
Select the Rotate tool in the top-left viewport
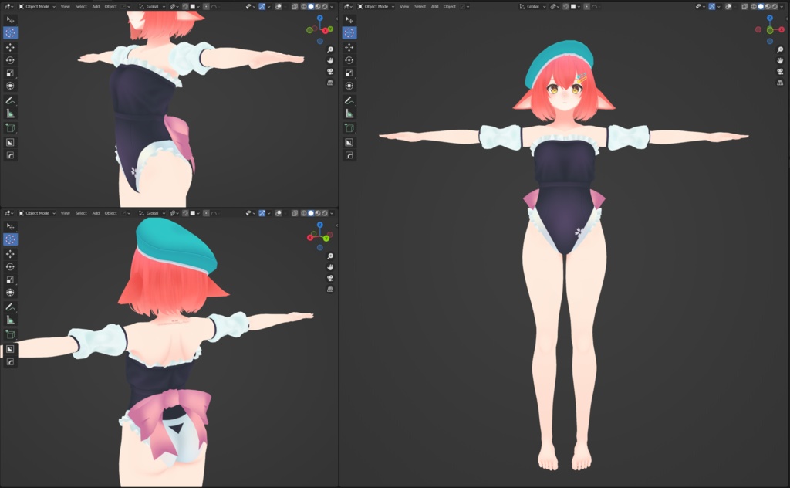[10, 60]
